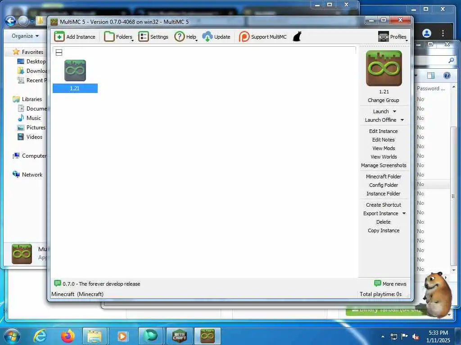Click Minecraft (Minecraft) status text
Image resolution: width=461 pixels, height=345 pixels.
(77, 294)
